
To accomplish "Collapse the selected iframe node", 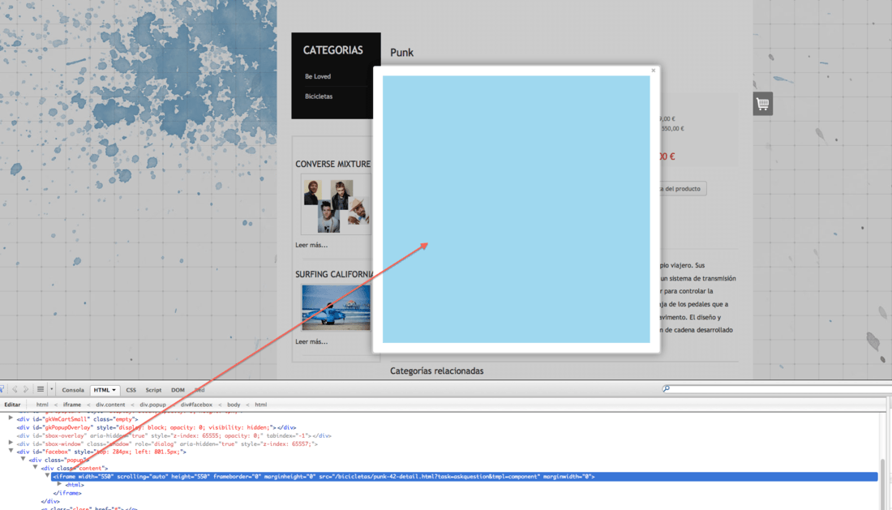I will [x=47, y=476].
